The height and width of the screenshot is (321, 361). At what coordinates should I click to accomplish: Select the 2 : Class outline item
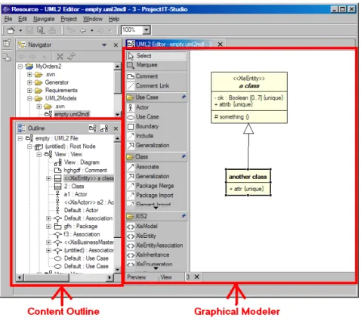pyautogui.click(x=74, y=187)
